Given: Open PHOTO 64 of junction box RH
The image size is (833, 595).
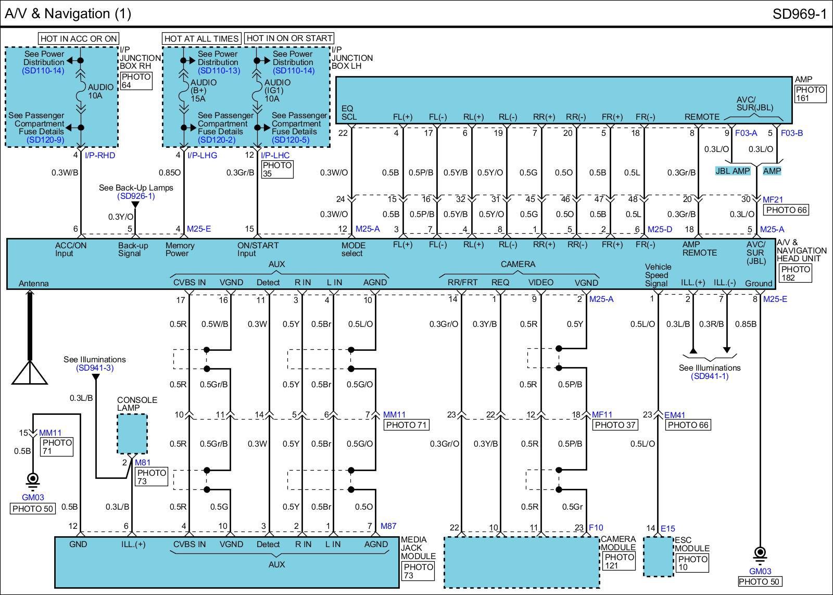Looking at the screenshot, I should pos(136,81).
